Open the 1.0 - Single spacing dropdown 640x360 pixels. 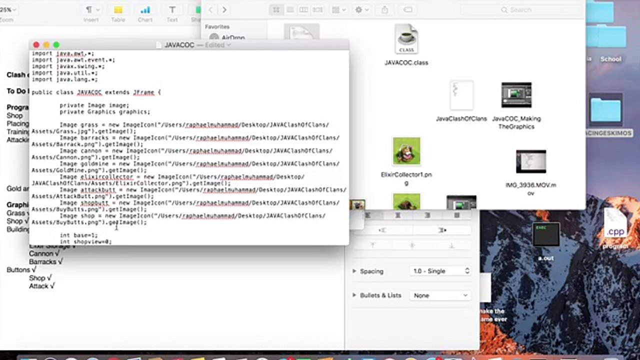(440, 271)
